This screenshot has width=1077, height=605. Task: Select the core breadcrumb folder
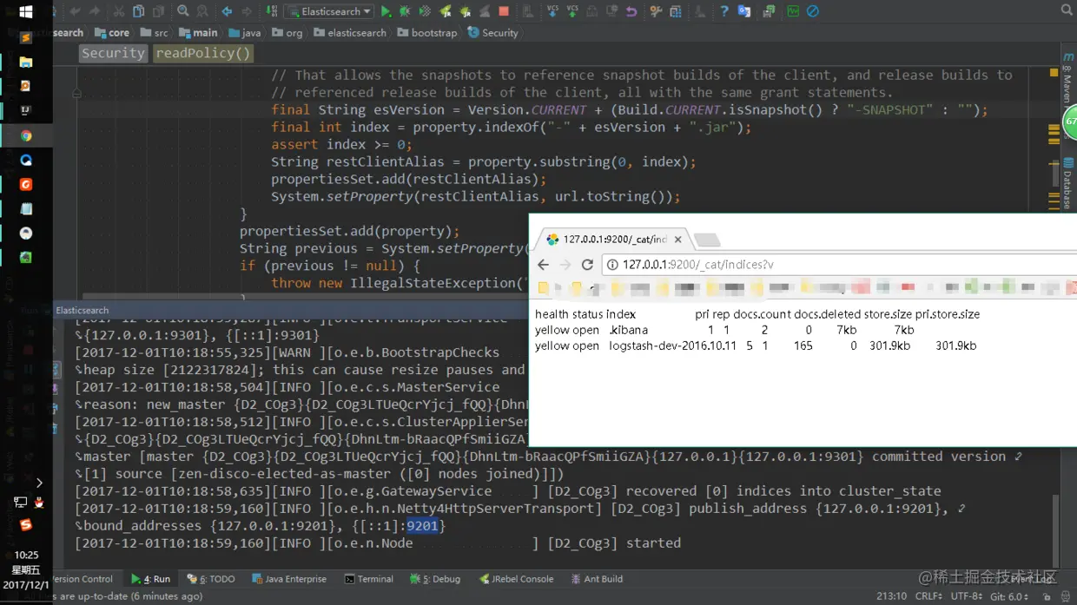coord(112,33)
